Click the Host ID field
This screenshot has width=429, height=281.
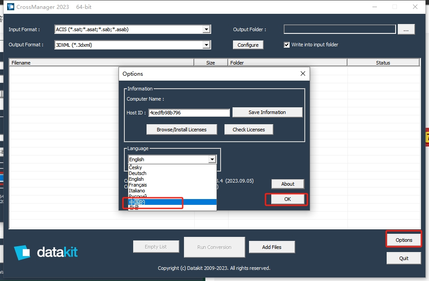point(189,113)
